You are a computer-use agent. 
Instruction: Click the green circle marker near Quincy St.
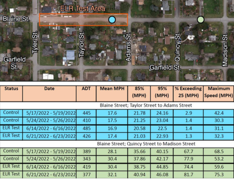(x=200, y=20)
